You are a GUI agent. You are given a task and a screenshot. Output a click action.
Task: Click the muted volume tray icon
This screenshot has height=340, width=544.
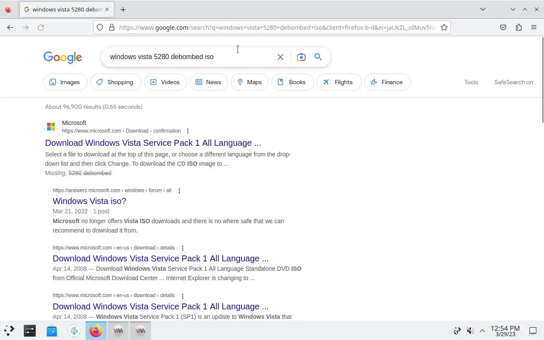(470, 331)
